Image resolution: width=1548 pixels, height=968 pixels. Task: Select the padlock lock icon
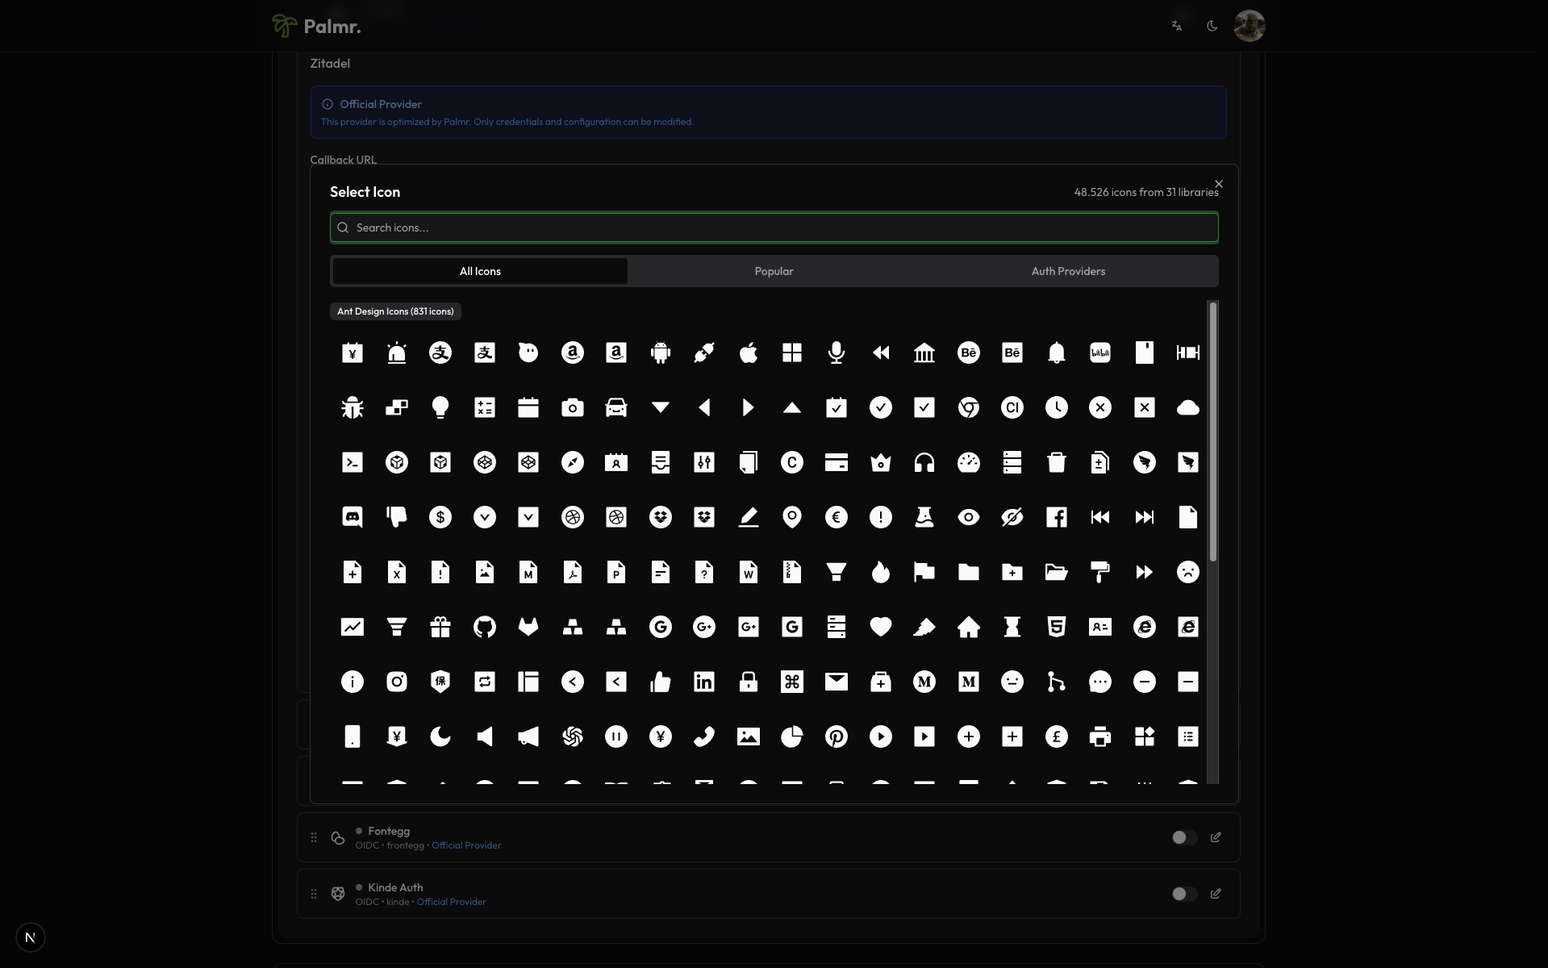tap(748, 682)
